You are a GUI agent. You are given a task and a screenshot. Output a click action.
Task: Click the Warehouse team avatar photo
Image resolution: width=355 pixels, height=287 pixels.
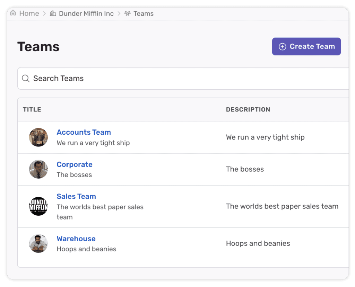(x=38, y=243)
